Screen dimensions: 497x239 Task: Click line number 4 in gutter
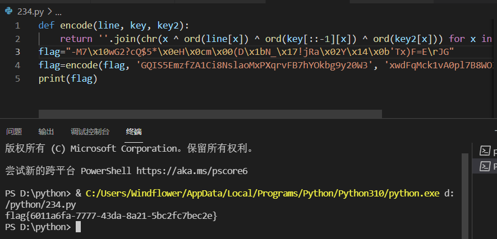click(x=17, y=65)
